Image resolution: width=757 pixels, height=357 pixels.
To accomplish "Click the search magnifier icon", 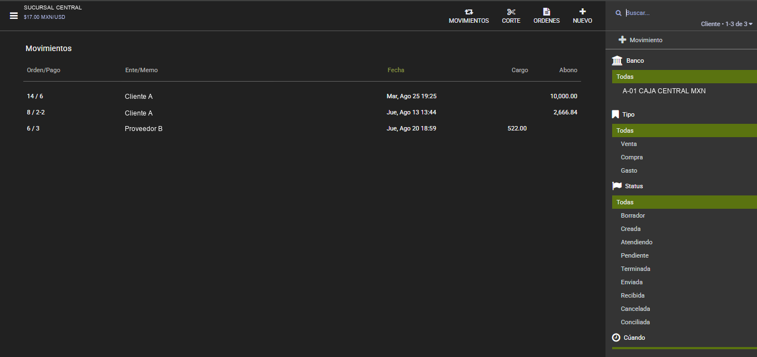I will [x=619, y=13].
